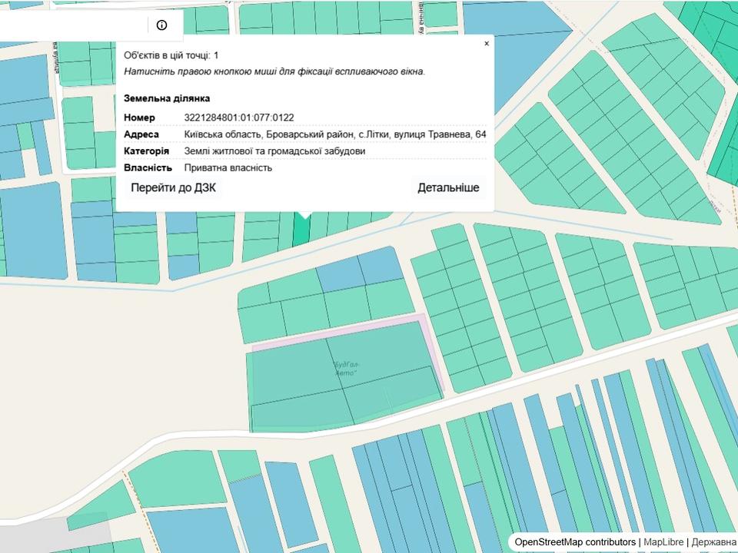Click the Об'єктів в цій точці counter text
Screen dimensions: 738x553
click(171, 55)
